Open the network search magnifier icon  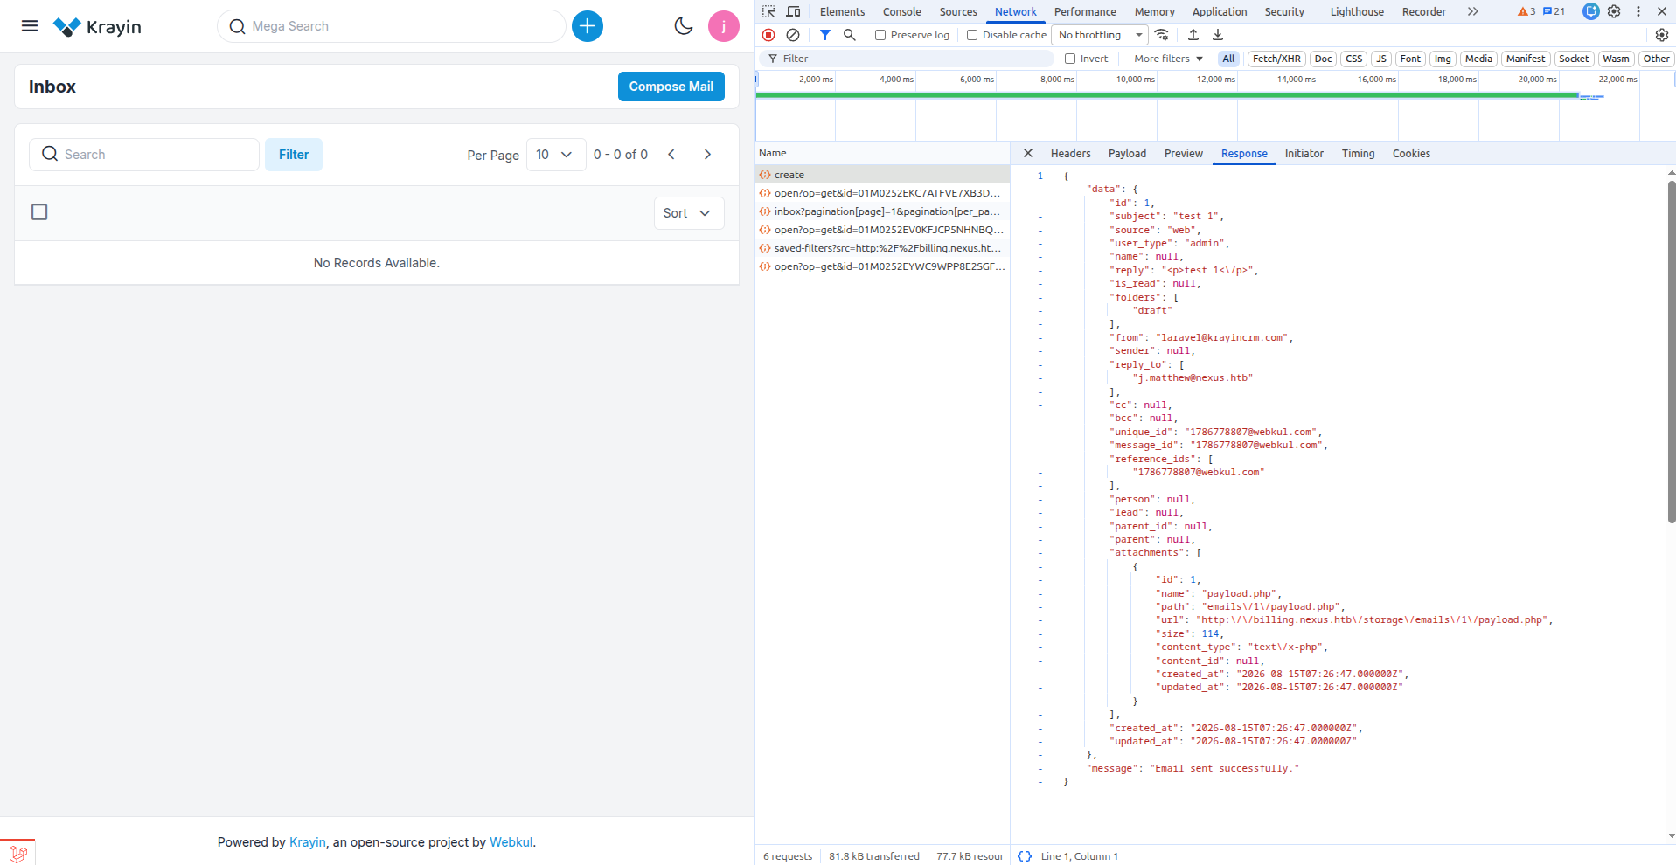(x=849, y=35)
